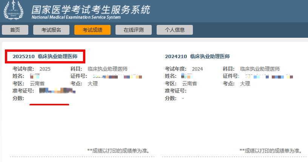The height and width of the screenshot is (162, 308).
Task: Click the 2024210 临床执业助理医师 heading
Action: [x=197, y=56]
